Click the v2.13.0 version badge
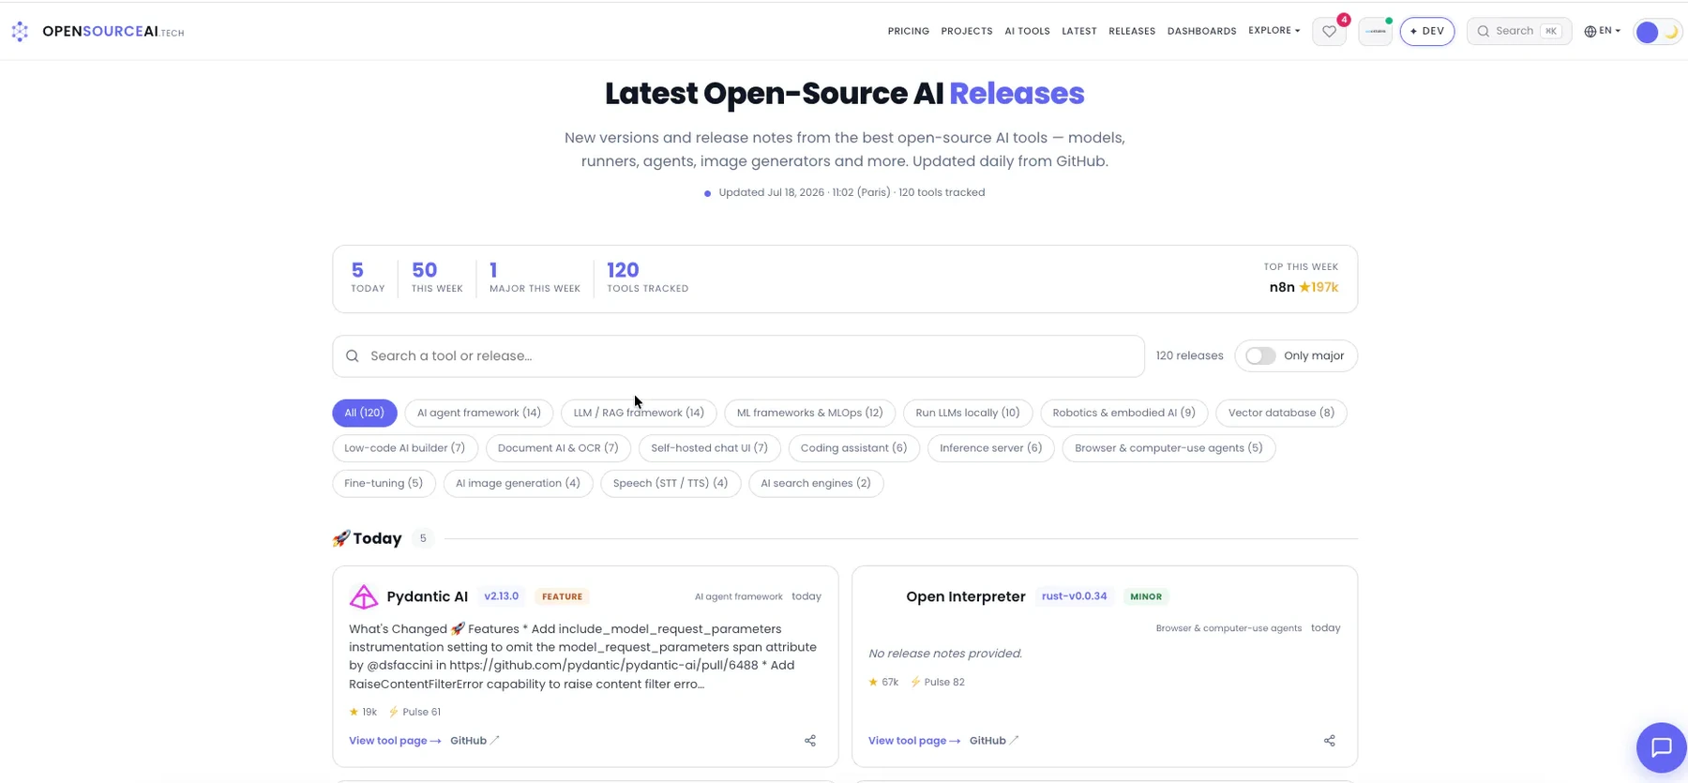 pos(501,596)
